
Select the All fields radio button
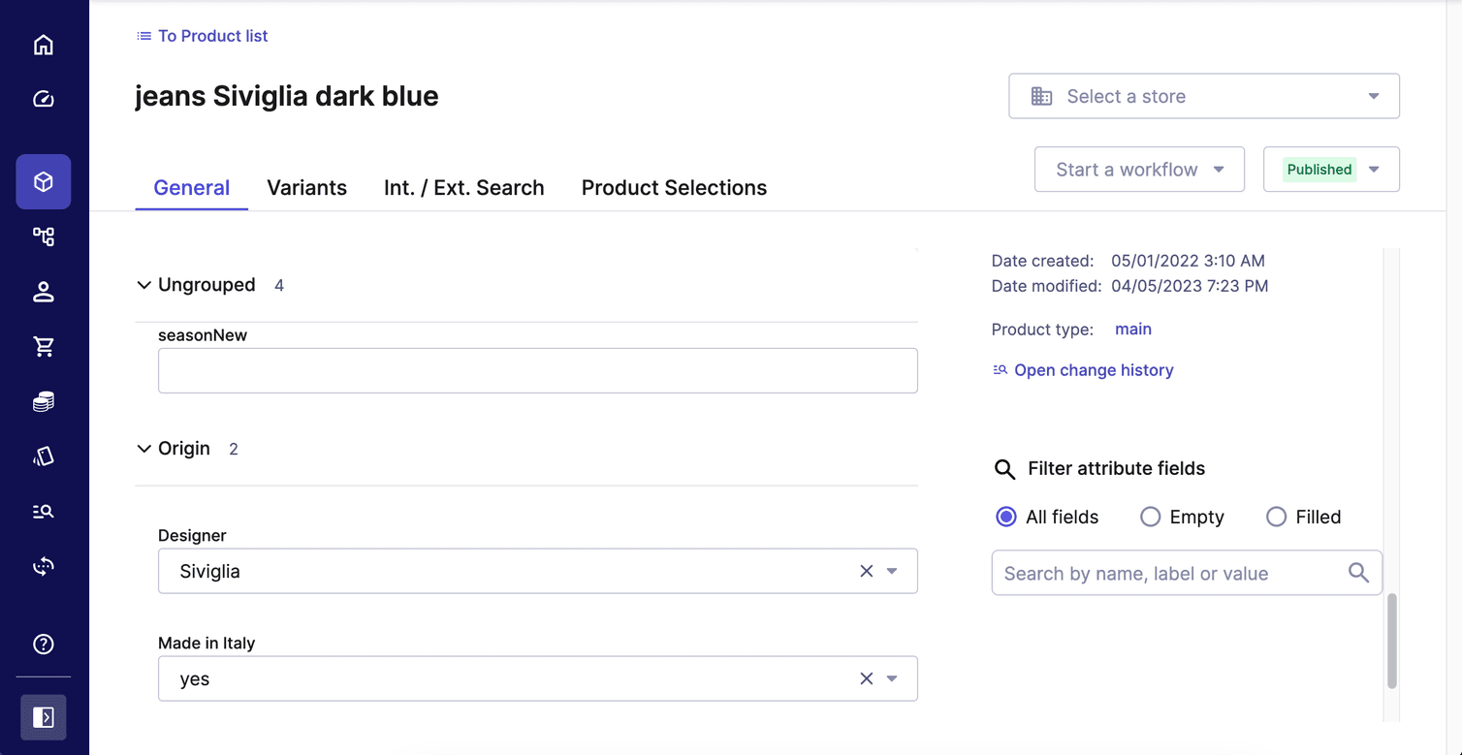point(1005,517)
